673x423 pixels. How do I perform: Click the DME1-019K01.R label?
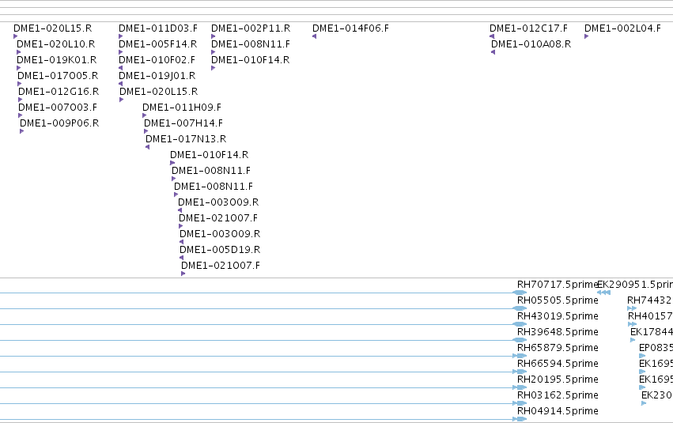[x=57, y=60]
